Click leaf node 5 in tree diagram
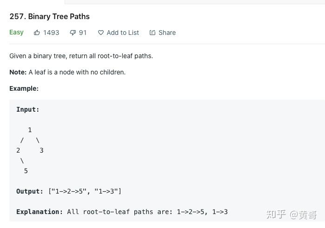325x228 pixels. (x=26, y=171)
